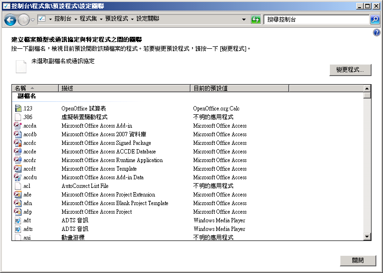
Task: Select the .accdr file icon
Action: (18, 160)
